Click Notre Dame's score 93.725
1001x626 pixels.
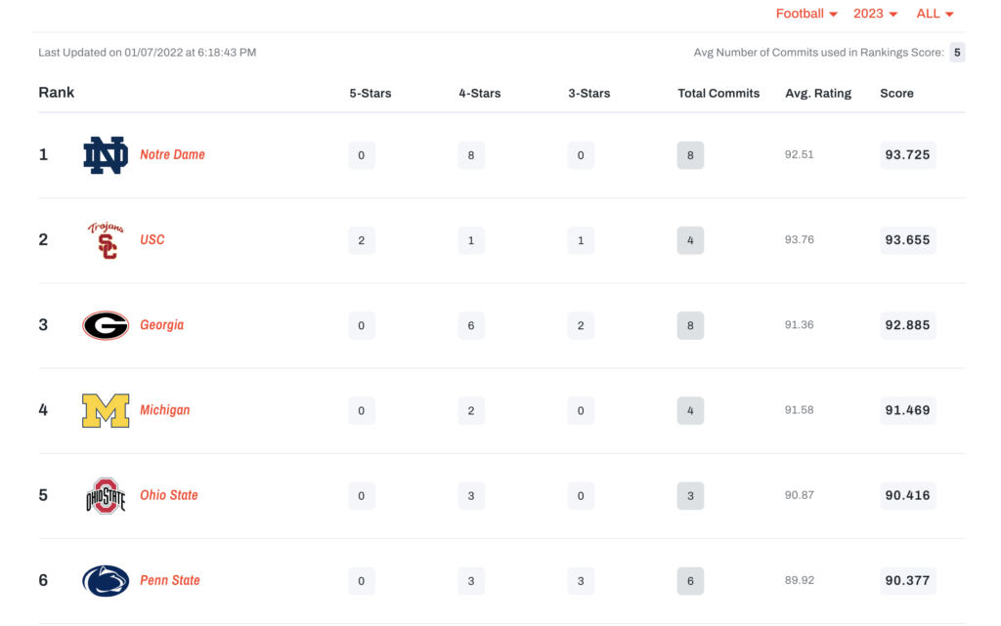coord(908,155)
